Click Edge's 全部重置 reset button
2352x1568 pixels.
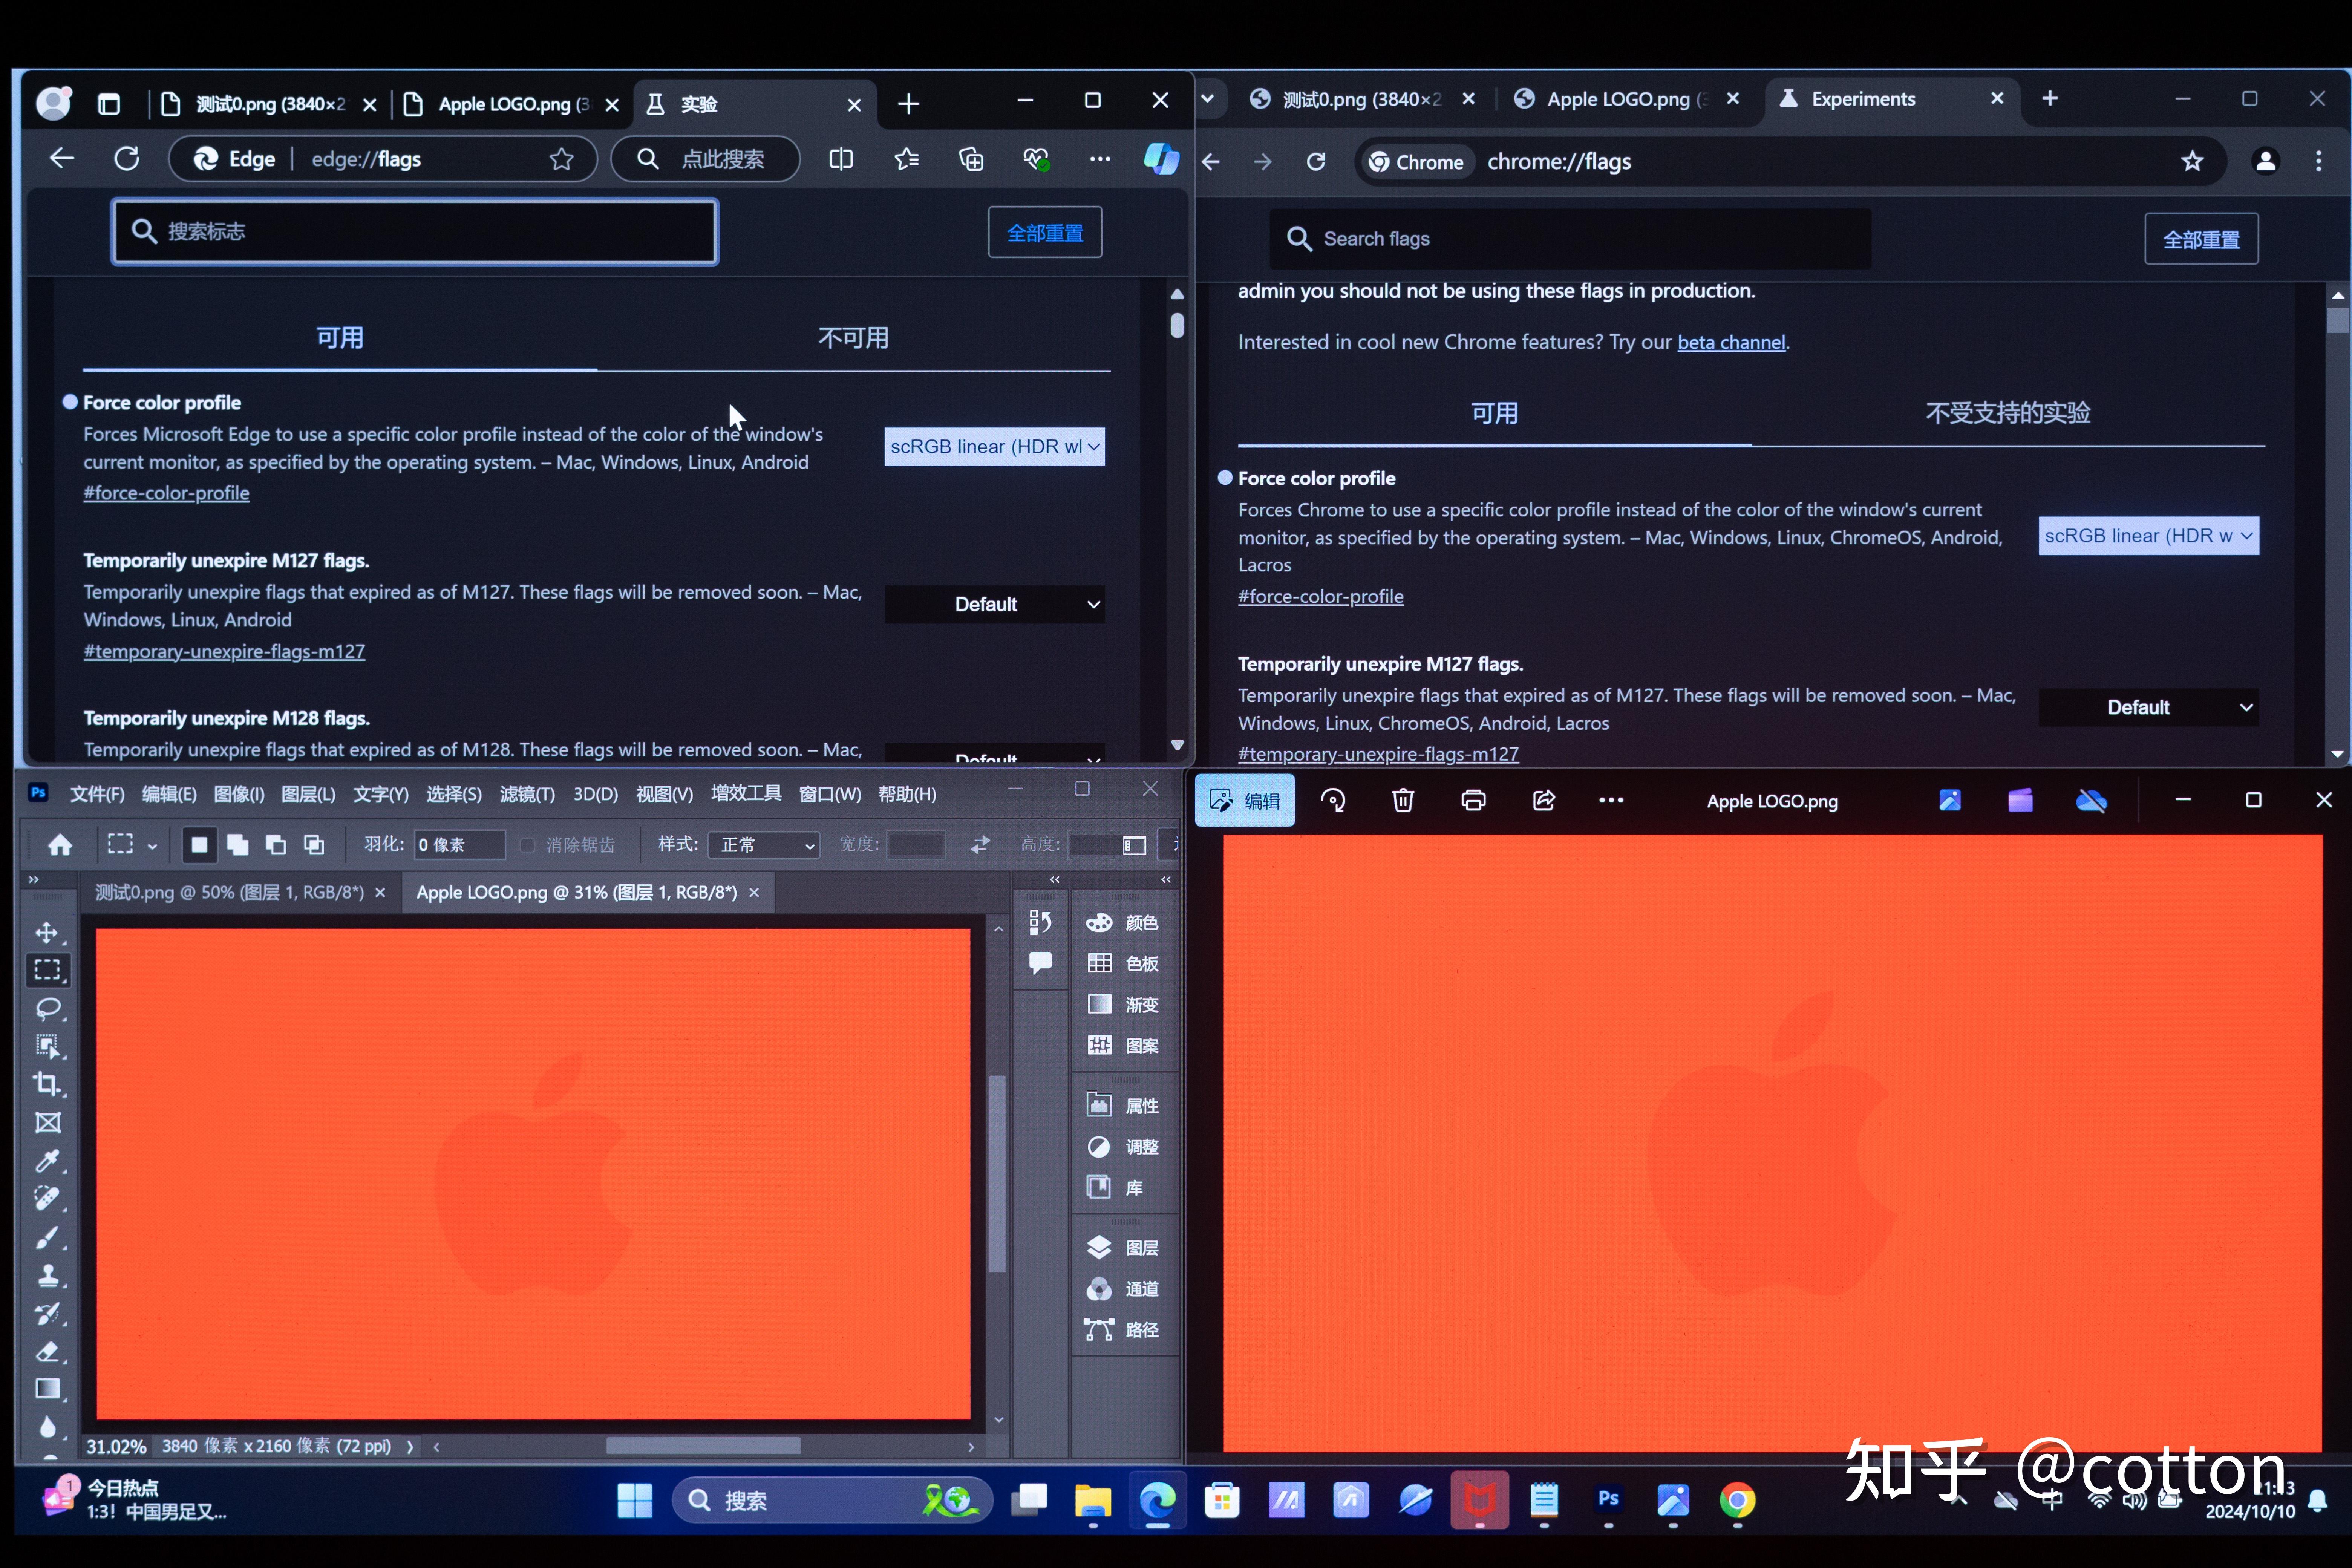pos(1045,233)
